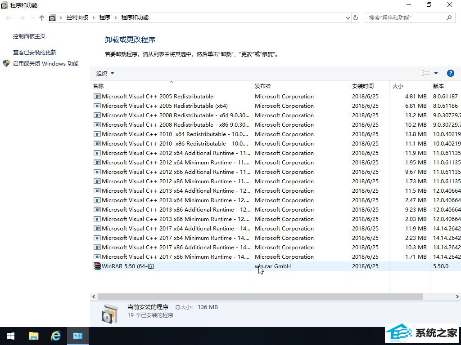
Task: Open 查看已安装的更新 link
Action: tap(34, 52)
